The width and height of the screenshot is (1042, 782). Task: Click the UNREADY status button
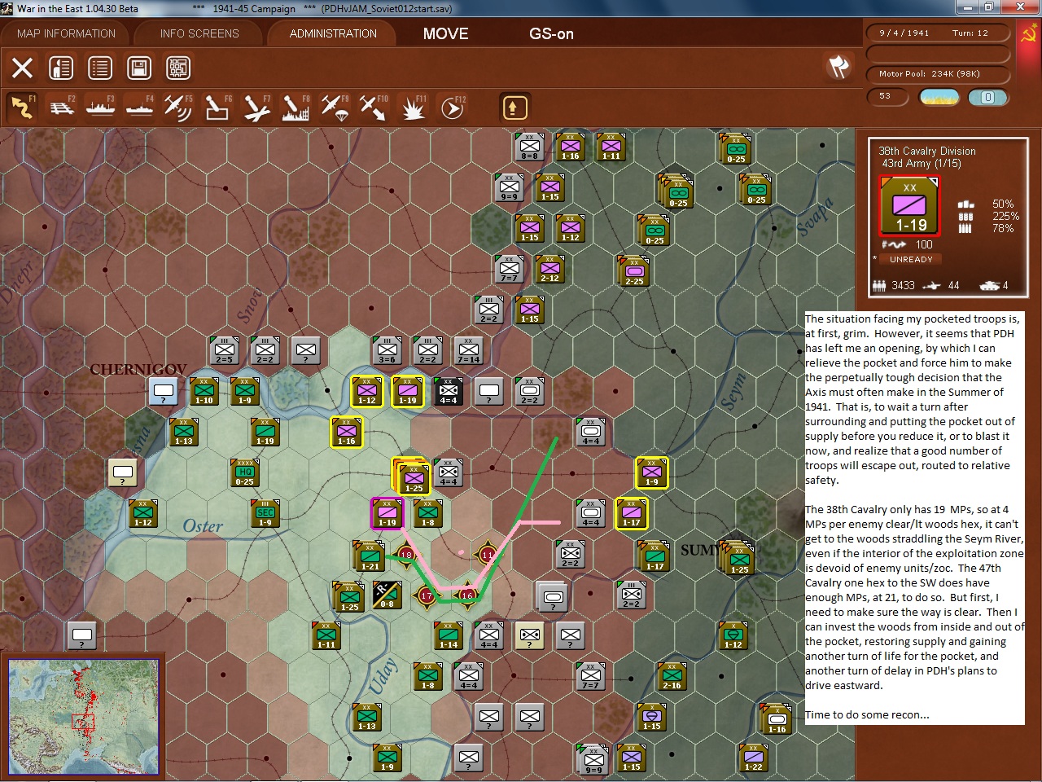[911, 259]
